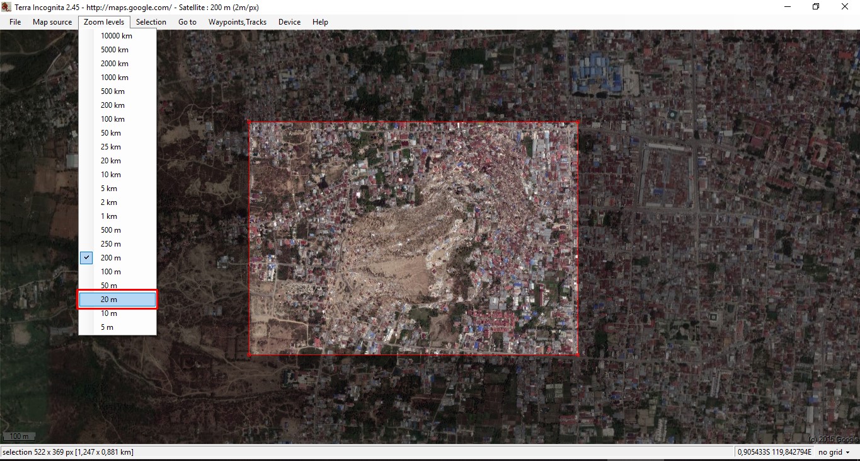Set zoom level to 10000 km
The height and width of the screenshot is (461, 860).
tap(117, 36)
